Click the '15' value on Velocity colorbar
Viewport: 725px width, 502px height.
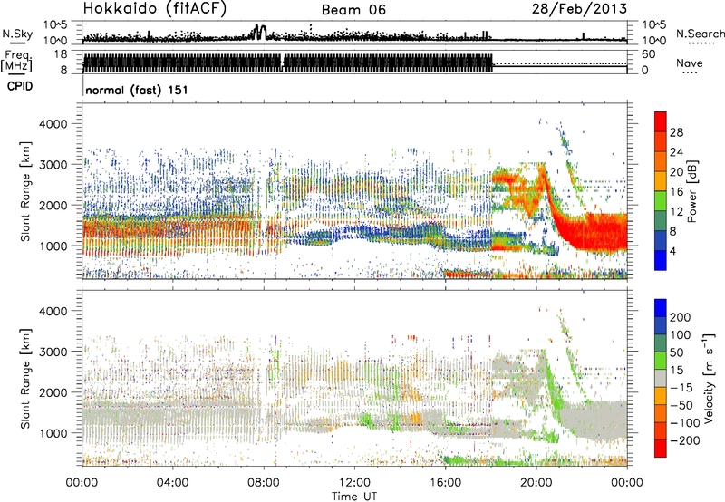tap(676, 371)
